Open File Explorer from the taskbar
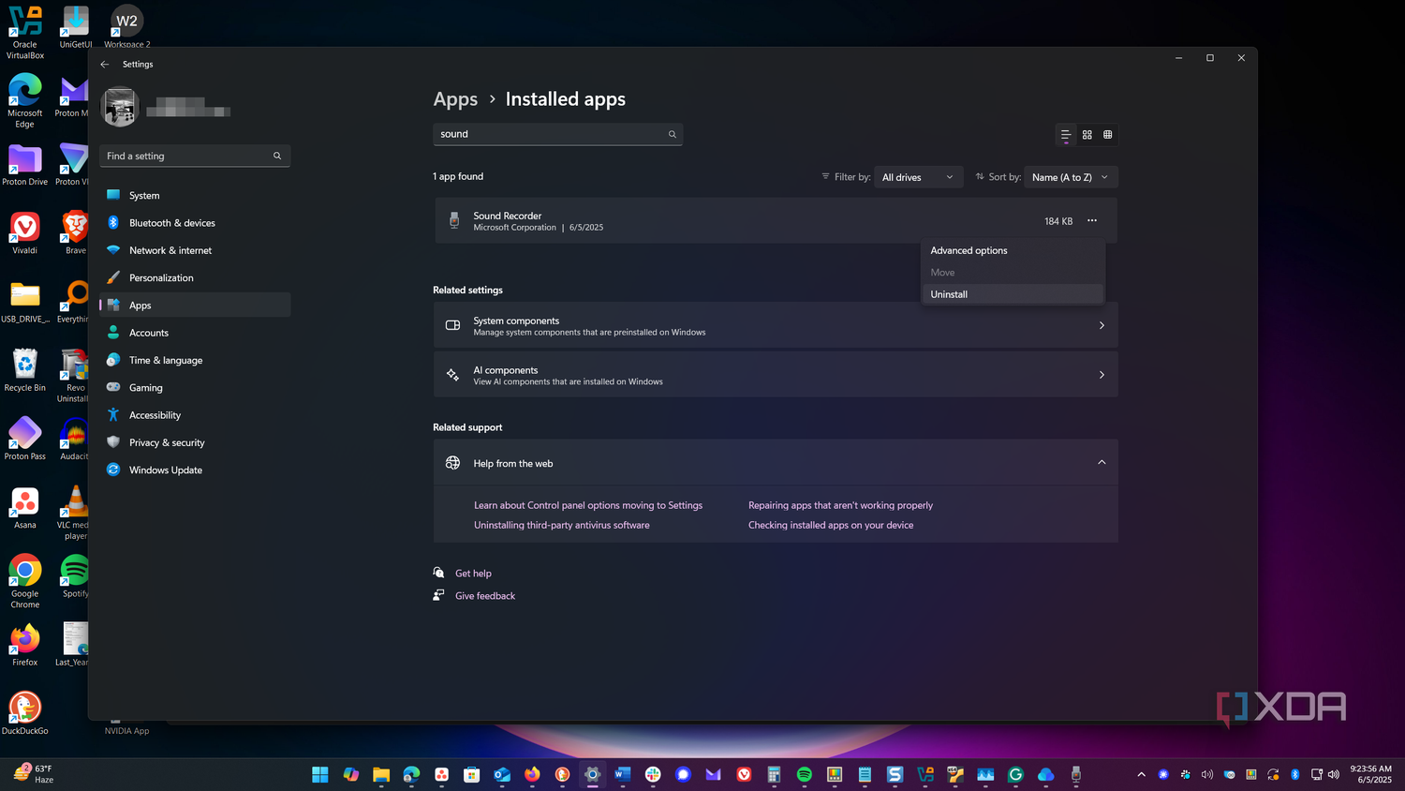 pyautogui.click(x=381, y=774)
